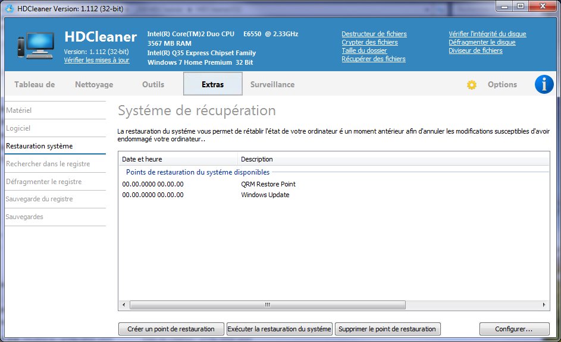The image size is (561, 342).
Task: Open Taille du dossier link
Action: [364, 50]
